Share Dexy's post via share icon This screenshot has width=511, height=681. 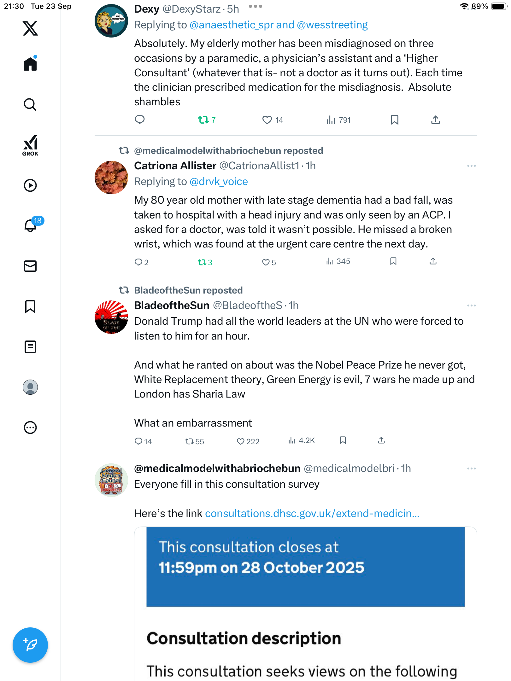(x=435, y=120)
